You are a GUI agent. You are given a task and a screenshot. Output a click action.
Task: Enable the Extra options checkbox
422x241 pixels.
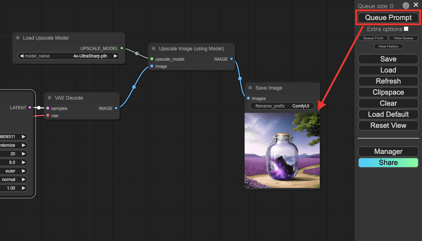pyautogui.click(x=406, y=29)
